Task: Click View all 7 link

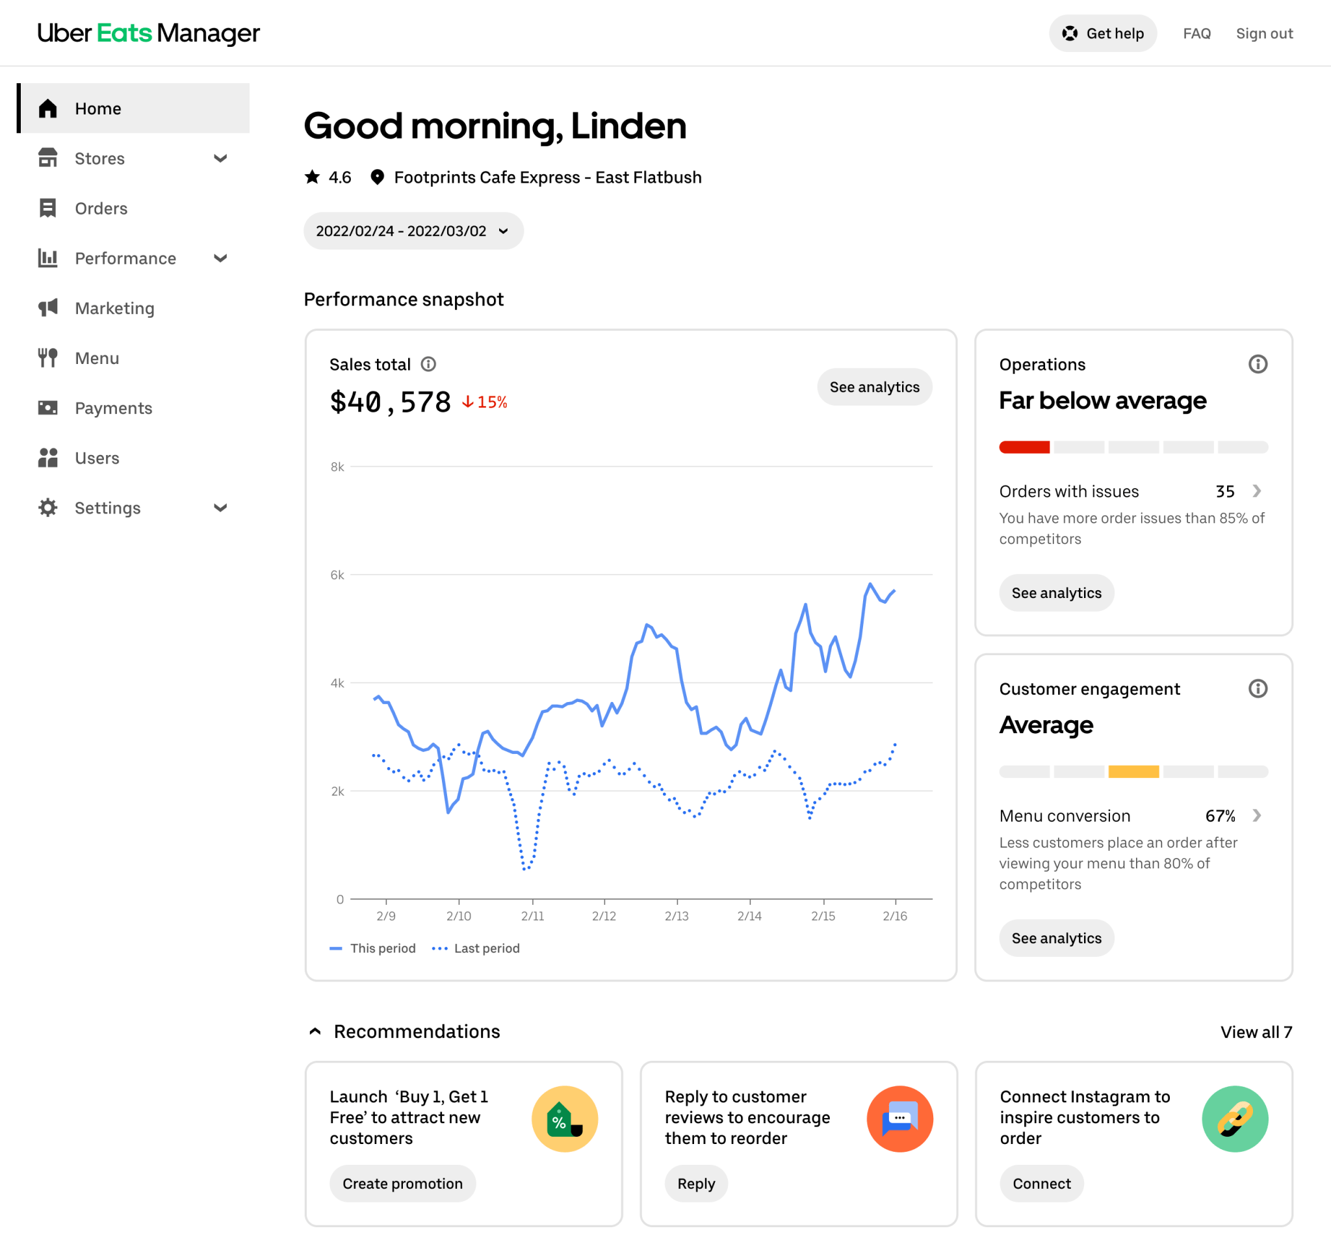Action: click(1256, 1032)
